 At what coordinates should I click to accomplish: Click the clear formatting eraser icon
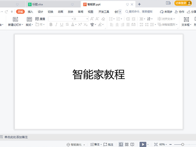pos(103,19)
